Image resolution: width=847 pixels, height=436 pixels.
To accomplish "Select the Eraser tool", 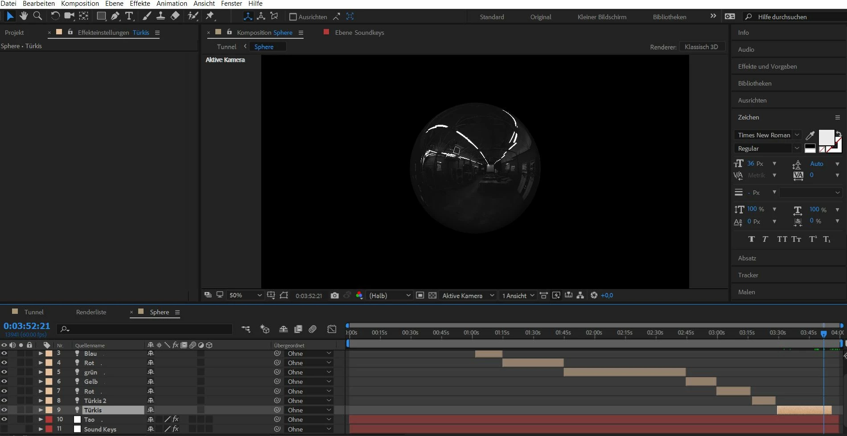I will tap(175, 16).
